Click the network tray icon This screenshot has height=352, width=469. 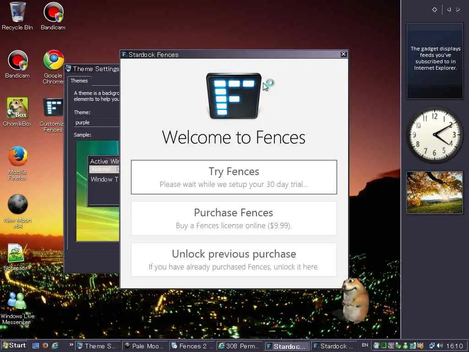[432, 346]
